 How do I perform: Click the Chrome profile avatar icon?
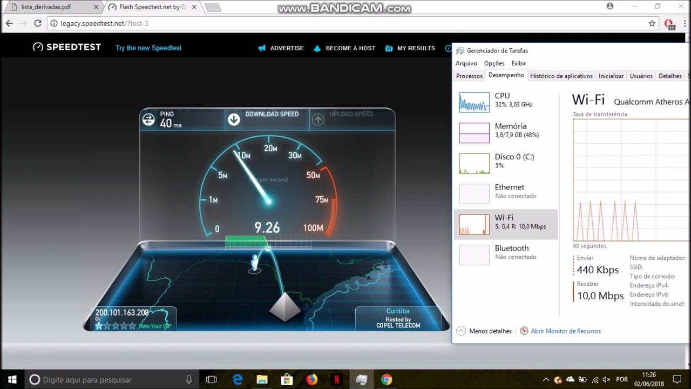click(x=610, y=6)
